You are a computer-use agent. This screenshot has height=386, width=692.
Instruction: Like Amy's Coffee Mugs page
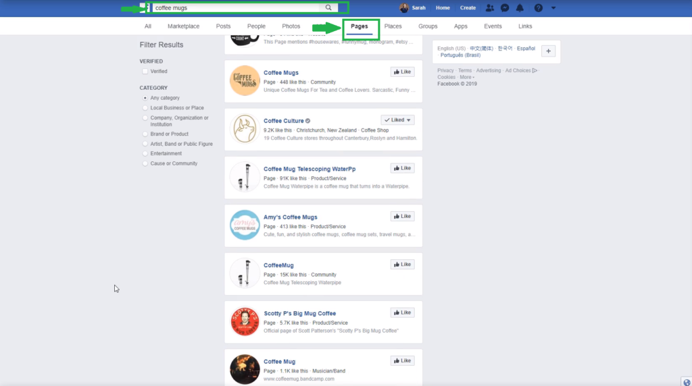click(x=402, y=217)
